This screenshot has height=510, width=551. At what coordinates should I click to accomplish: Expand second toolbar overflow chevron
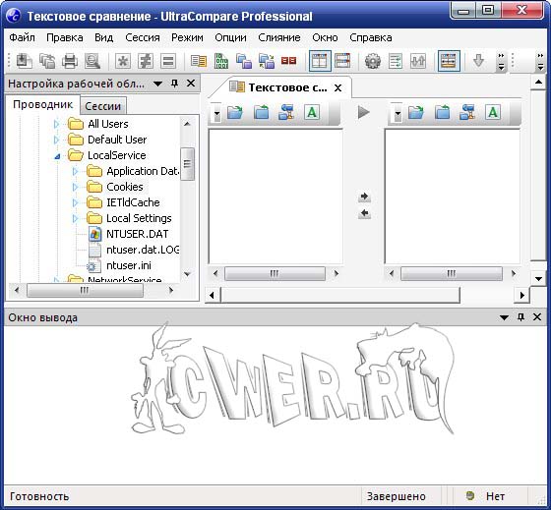pos(540,61)
